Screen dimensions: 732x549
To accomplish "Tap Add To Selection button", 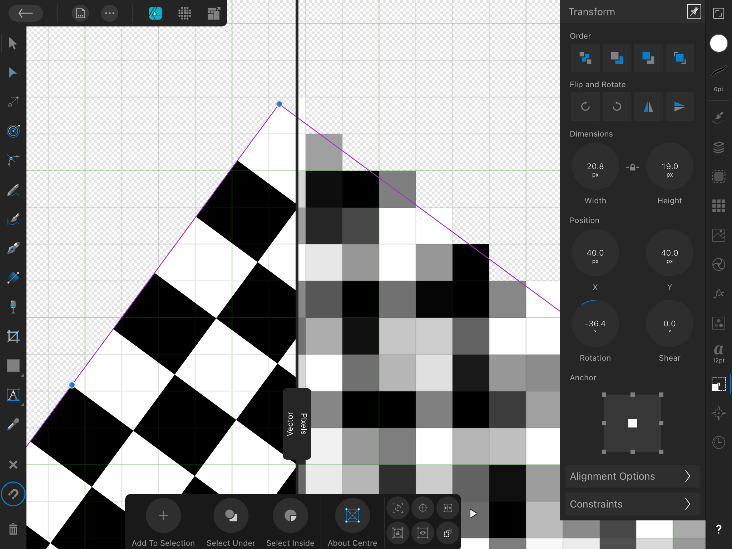I will click(x=163, y=515).
